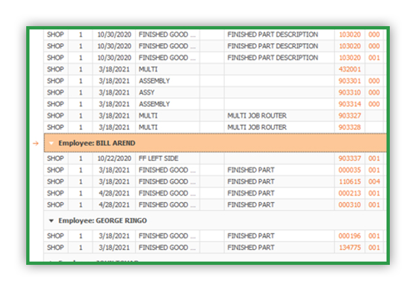Click suffix 000 next to 903310
This screenshot has width=416, height=291.
click(x=374, y=93)
